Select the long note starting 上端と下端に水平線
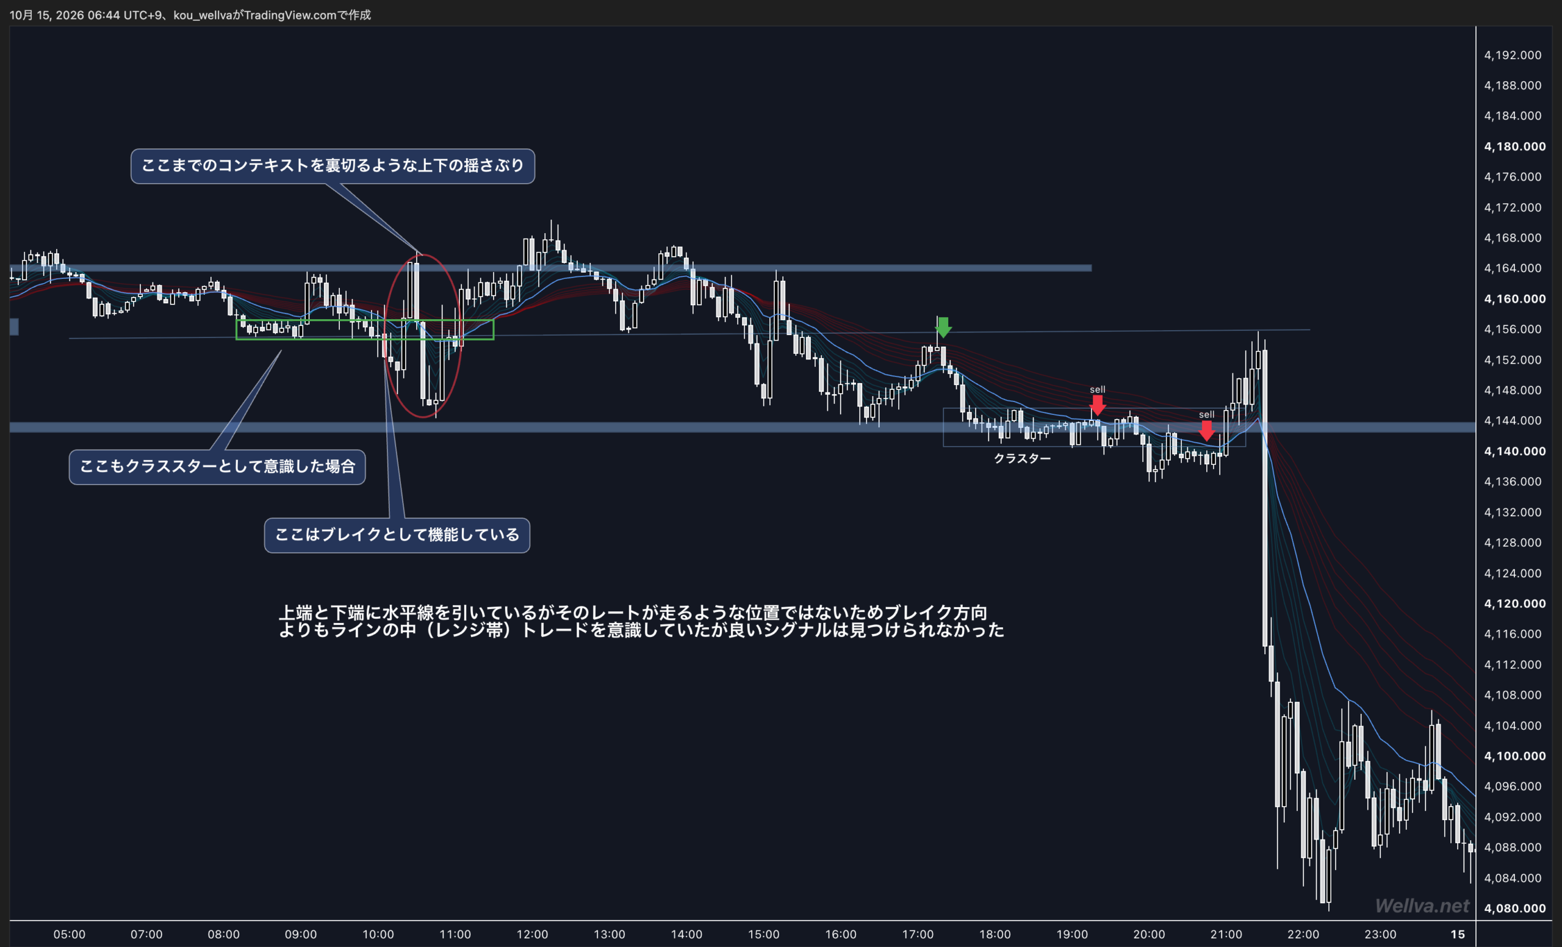Screen dimensions: 1562x947 pyautogui.click(x=641, y=621)
